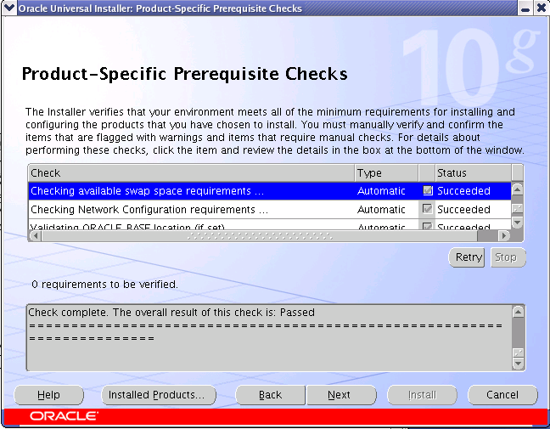Click the up arrow of checks table scrollbar

coord(518,189)
